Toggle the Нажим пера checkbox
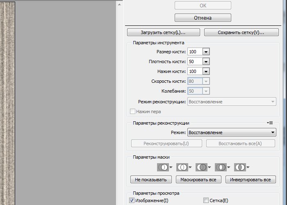The image size is (287, 205). [132, 111]
